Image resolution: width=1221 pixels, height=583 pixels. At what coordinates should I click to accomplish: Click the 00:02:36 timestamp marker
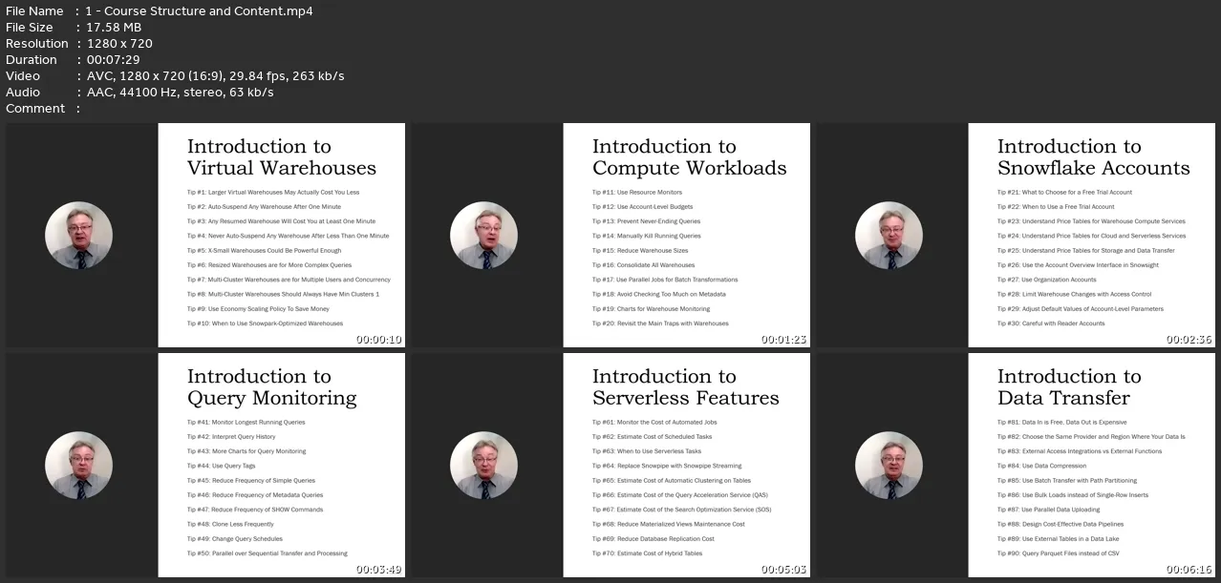point(1189,340)
